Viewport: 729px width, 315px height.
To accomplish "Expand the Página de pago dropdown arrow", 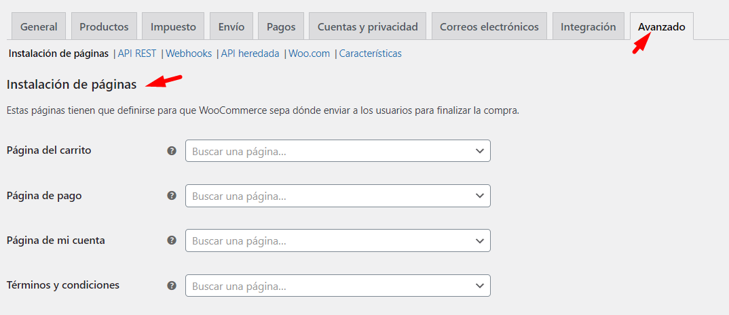I will click(x=480, y=196).
